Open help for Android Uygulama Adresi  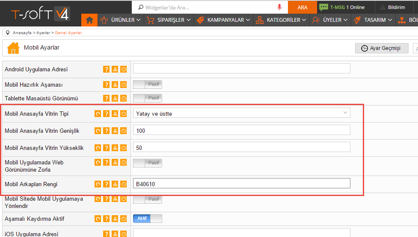pyautogui.click(x=107, y=70)
